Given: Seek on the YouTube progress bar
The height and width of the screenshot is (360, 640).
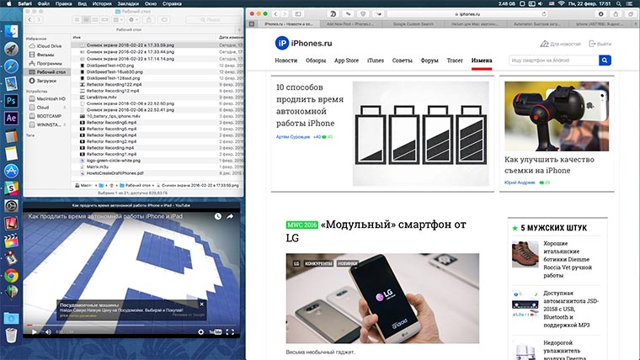Looking at the screenshot, I should [131, 325].
